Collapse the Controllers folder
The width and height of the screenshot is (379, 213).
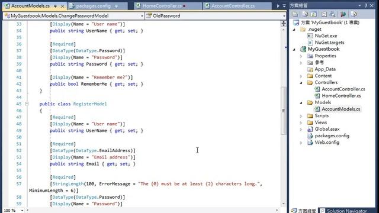click(301, 83)
